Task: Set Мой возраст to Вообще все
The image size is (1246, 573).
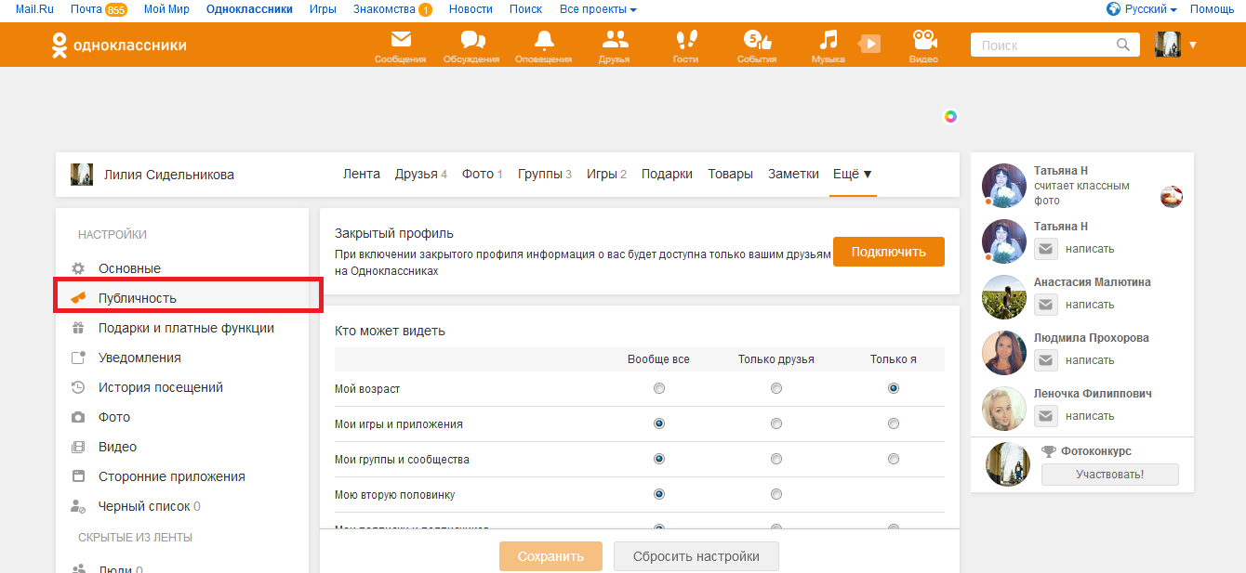Action: point(659,389)
